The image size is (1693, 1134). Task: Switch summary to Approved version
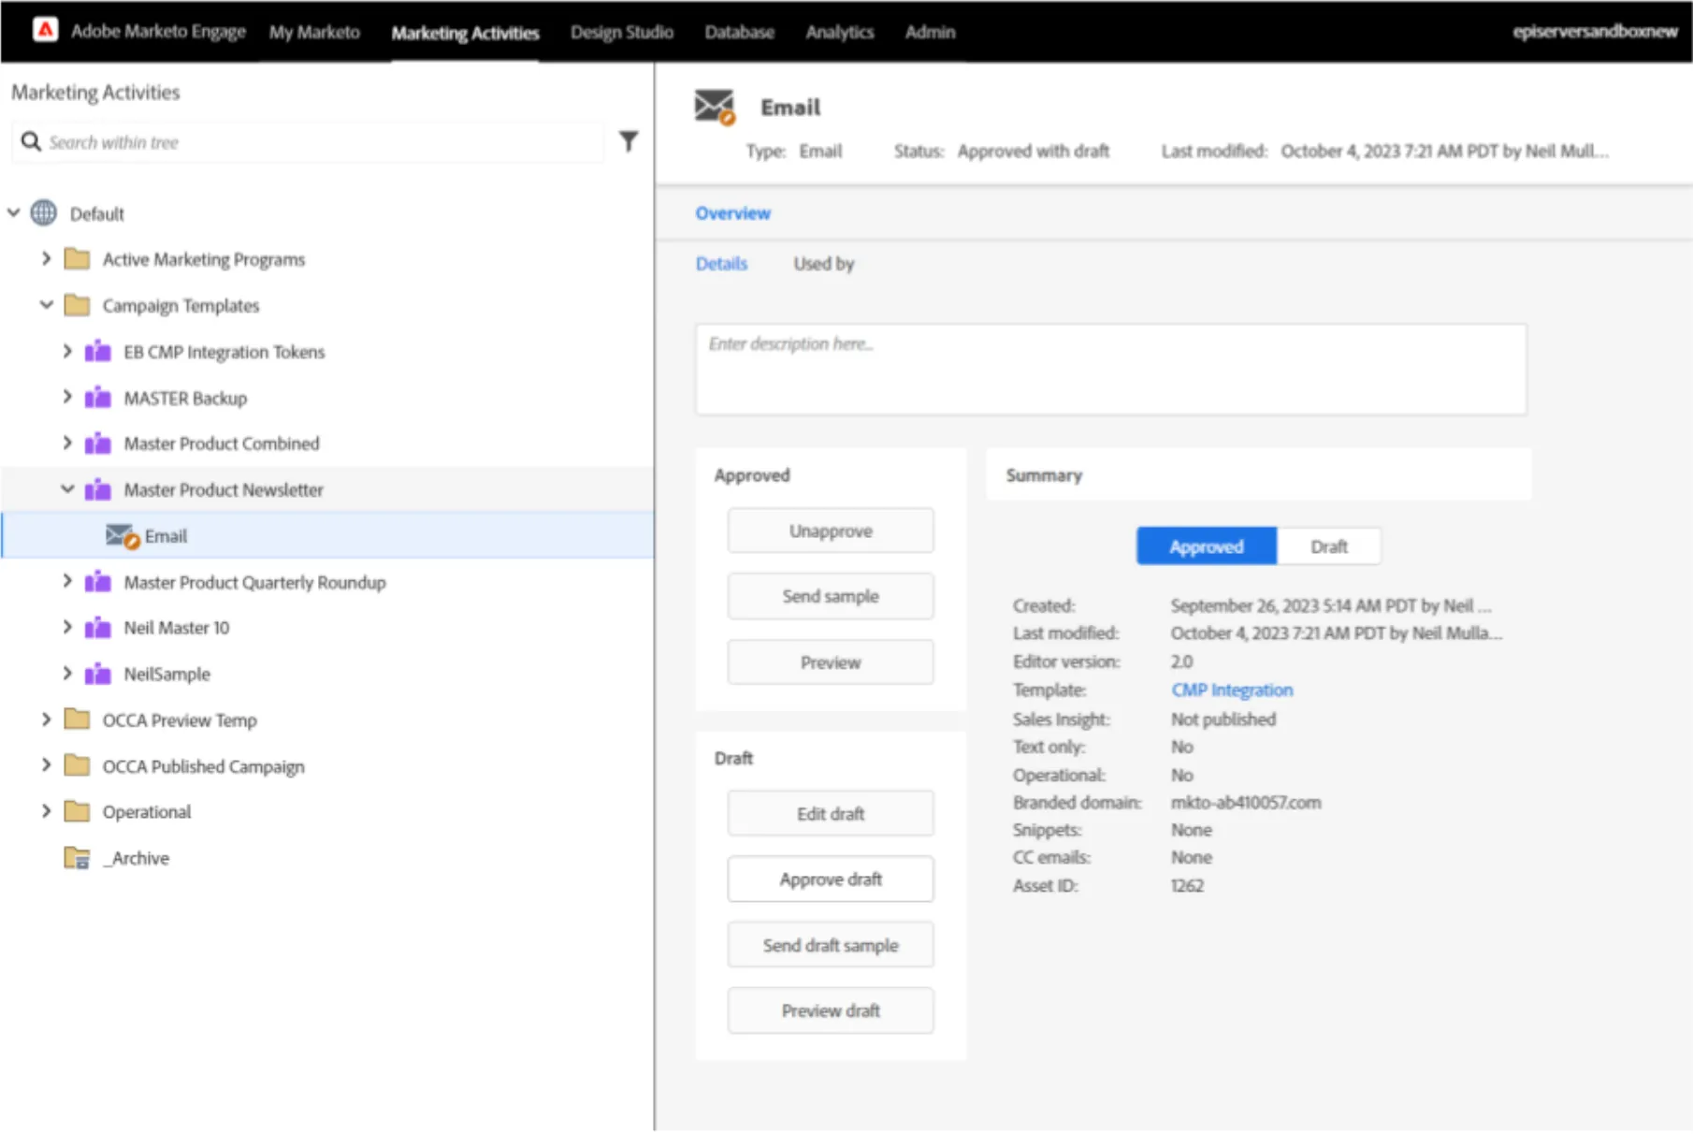point(1207,546)
